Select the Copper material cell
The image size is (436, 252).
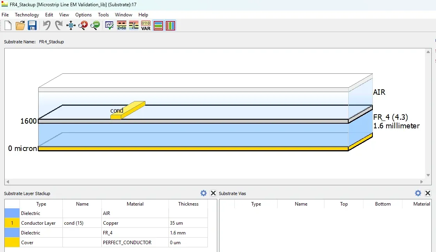coord(135,223)
